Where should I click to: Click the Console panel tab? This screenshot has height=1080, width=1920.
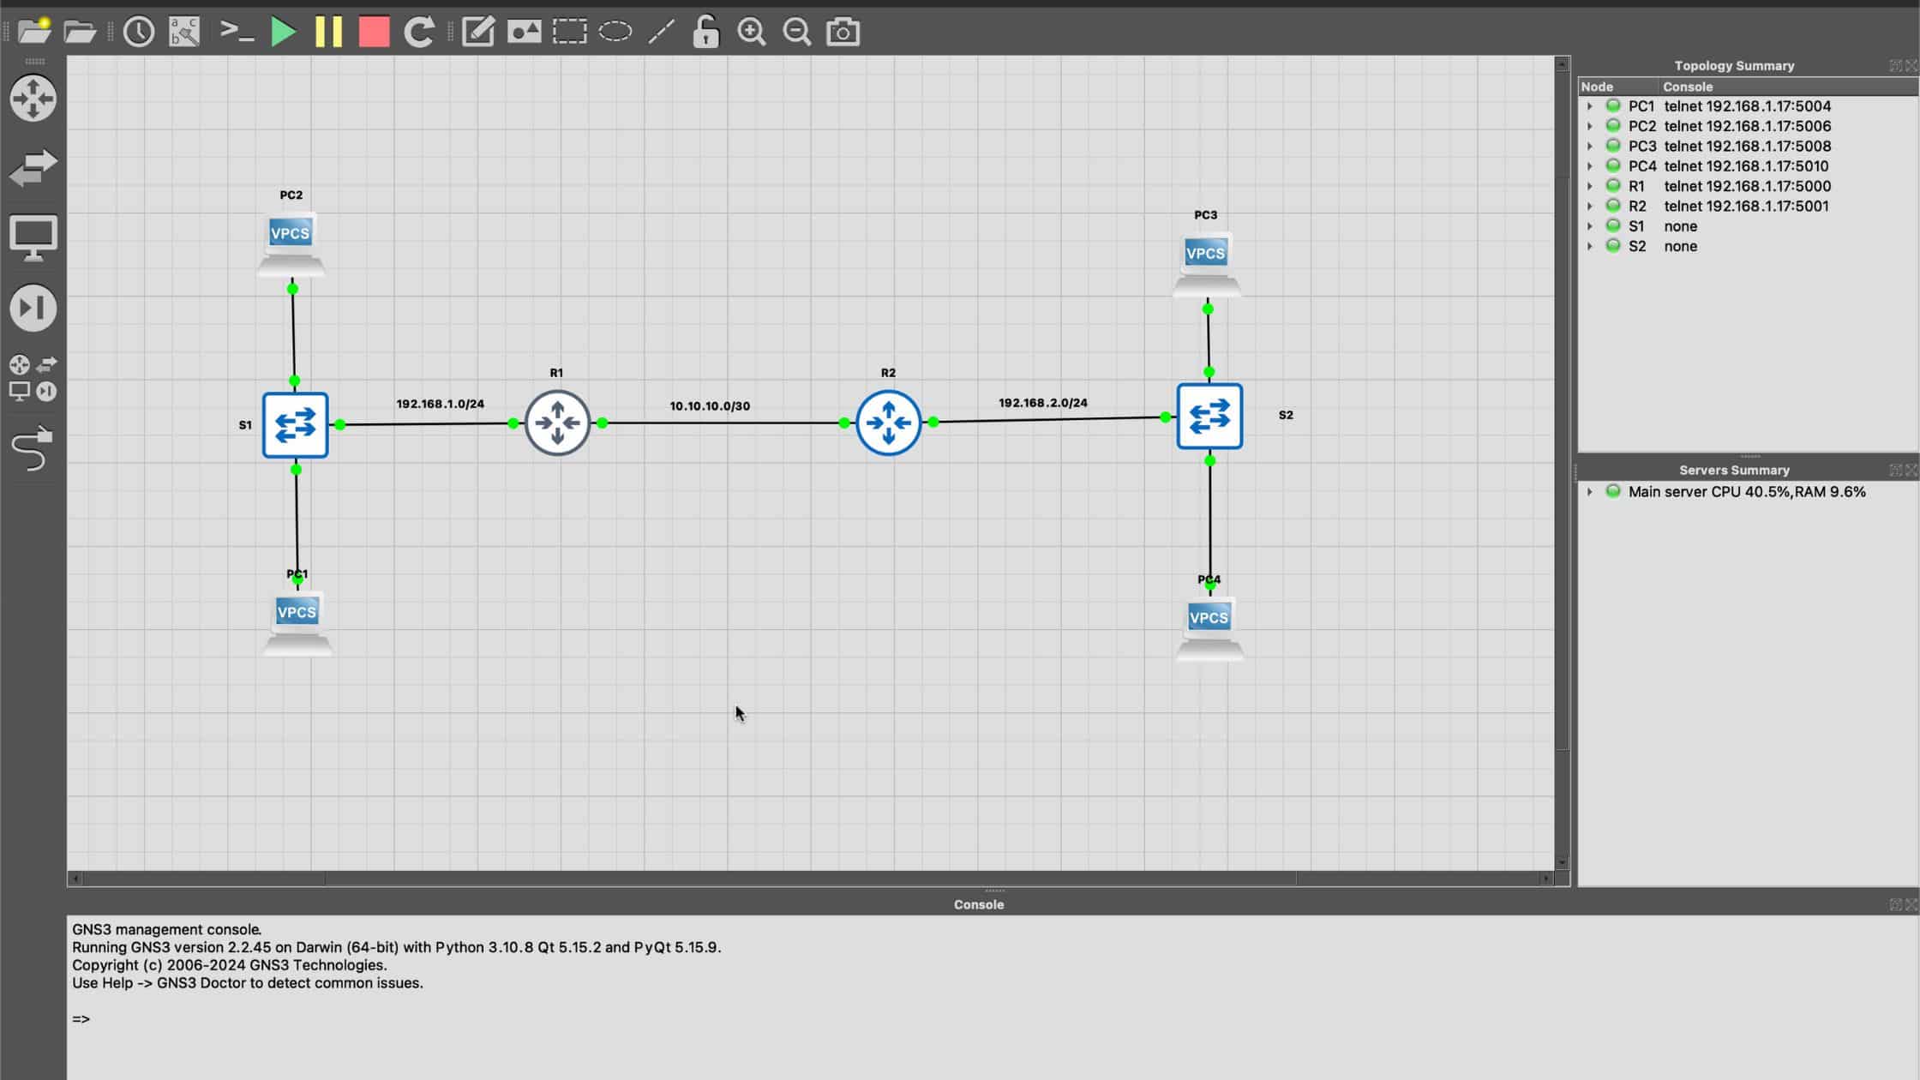[x=979, y=904]
